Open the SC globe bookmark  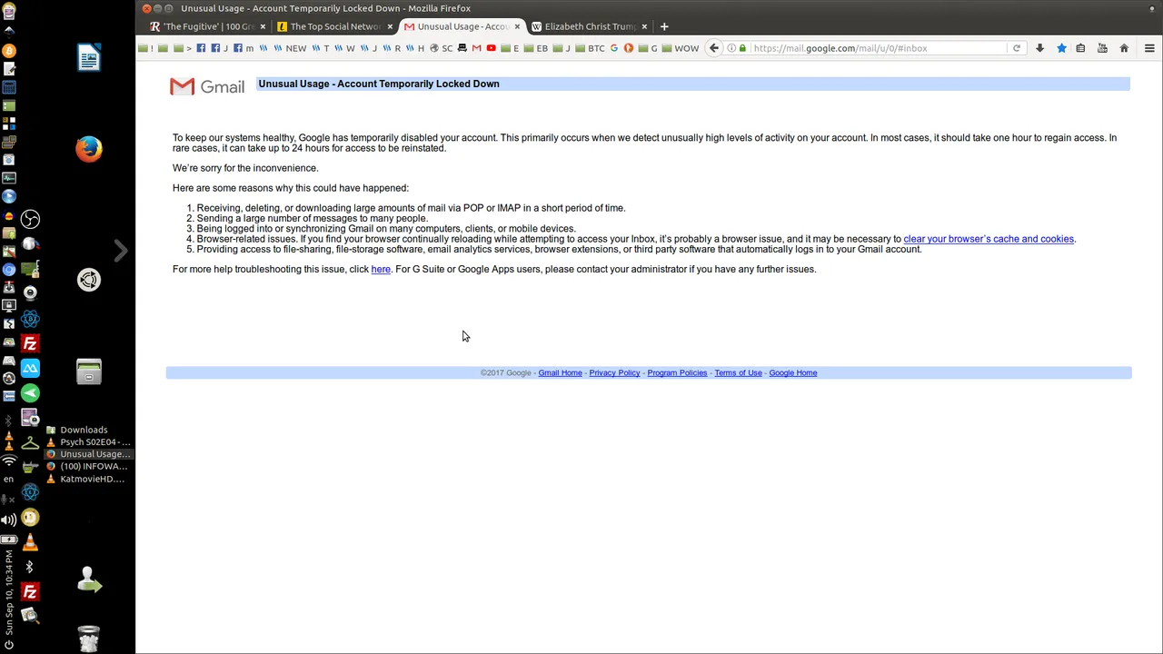point(441,48)
